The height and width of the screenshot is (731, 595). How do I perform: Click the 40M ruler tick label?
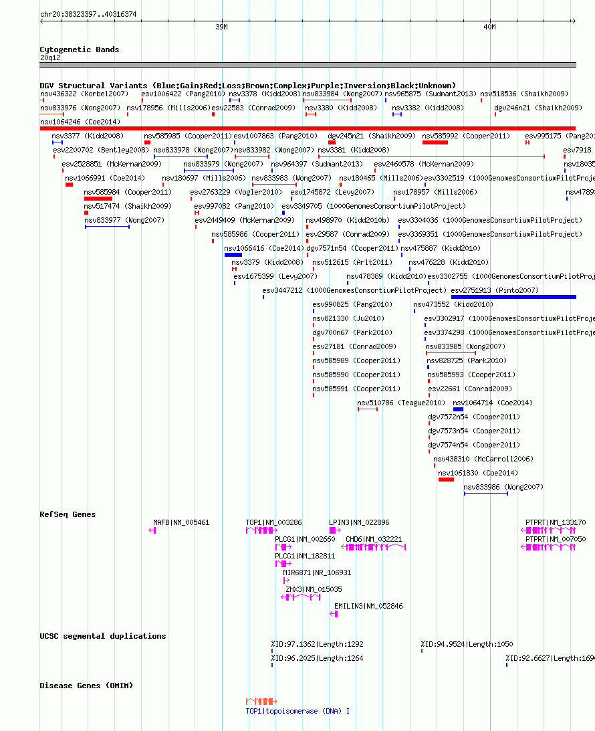(489, 27)
